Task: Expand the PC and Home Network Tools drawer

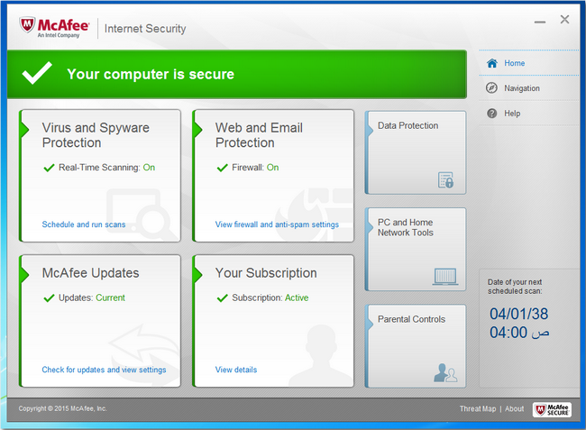Action: [416, 249]
